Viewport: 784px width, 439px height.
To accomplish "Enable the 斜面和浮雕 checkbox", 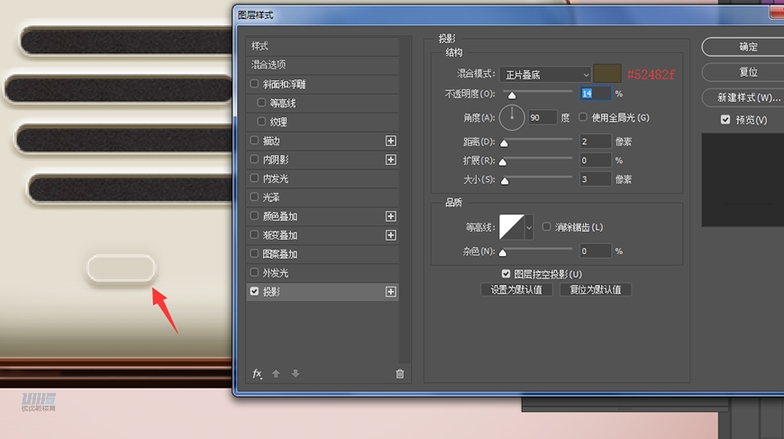I will click(255, 84).
